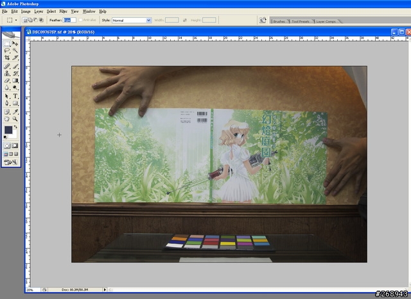Switch to Standard editing mode
The image size is (411, 299).
[x=7, y=145]
